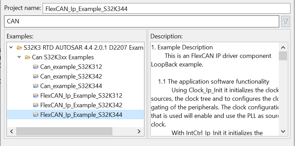The image size is (295, 146).
Task: Click folder icon beside Can_example_S32K344
Action: (x=36, y=86)
